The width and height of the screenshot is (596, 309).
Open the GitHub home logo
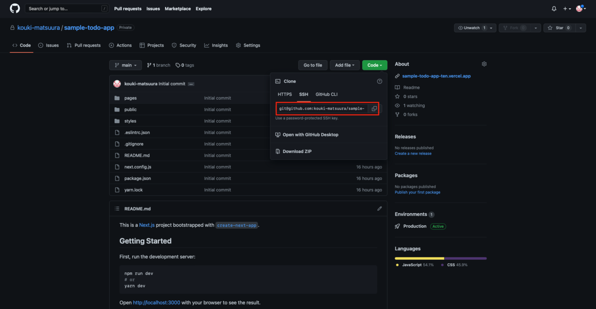[15, 8]
